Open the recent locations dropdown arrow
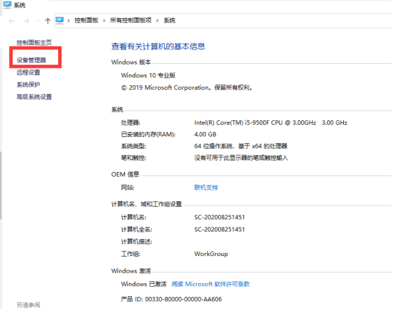This screenshot has width=413, height=309. [x=37, y=21]
